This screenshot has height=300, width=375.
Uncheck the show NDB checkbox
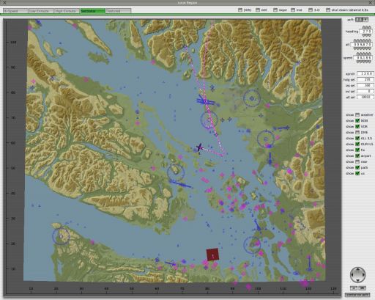357,120
